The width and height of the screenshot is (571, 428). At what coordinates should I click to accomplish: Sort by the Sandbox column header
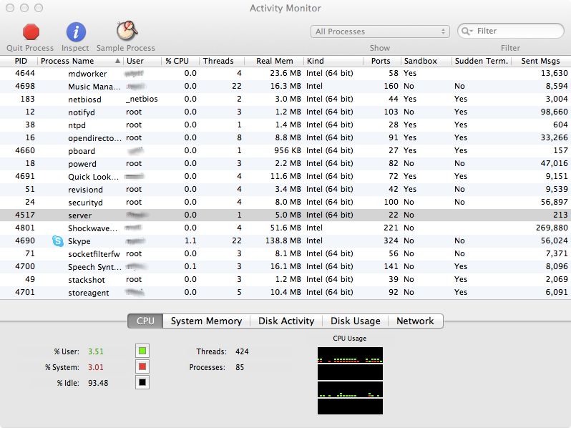point(426,61)
